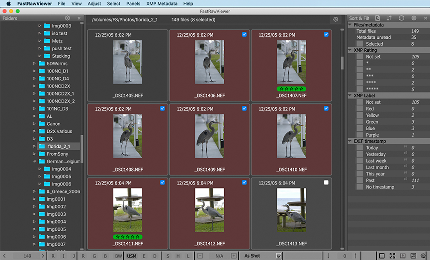Expand the 5DWorms folder tree arrow

pos(34,64)
